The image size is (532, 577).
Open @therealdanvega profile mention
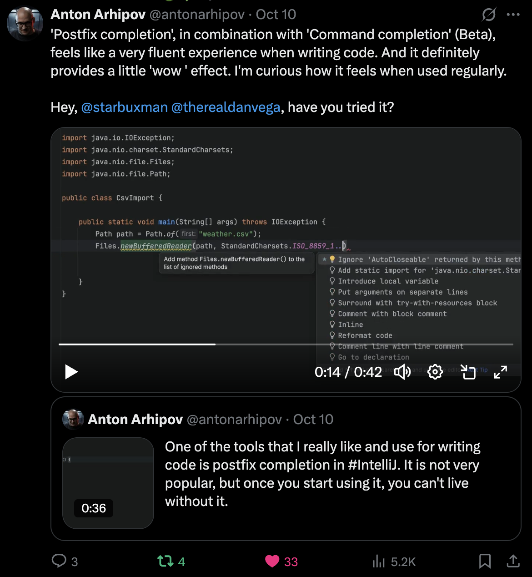[x=226, y=107]
